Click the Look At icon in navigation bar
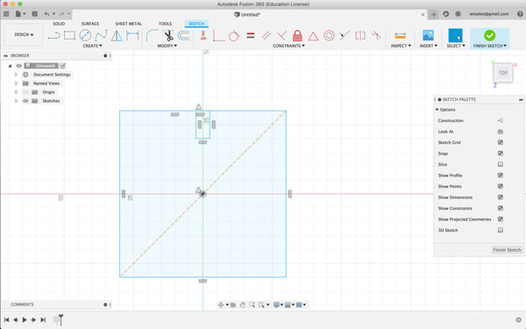 pyautogui.click(x=233, y=304)
